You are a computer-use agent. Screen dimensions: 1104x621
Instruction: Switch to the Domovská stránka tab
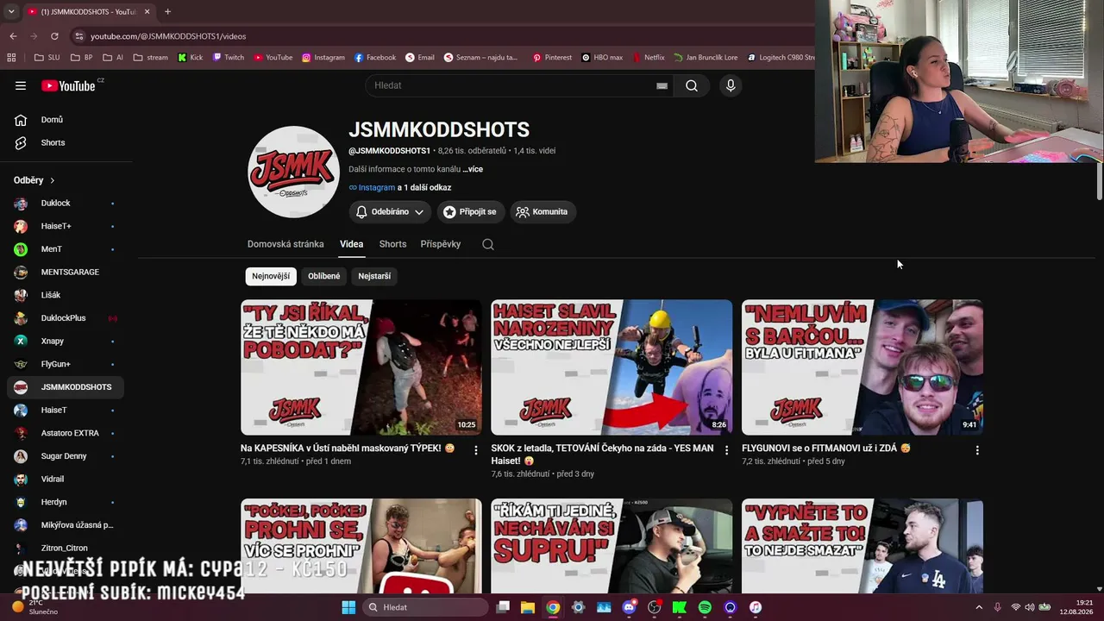click(285, 244)
